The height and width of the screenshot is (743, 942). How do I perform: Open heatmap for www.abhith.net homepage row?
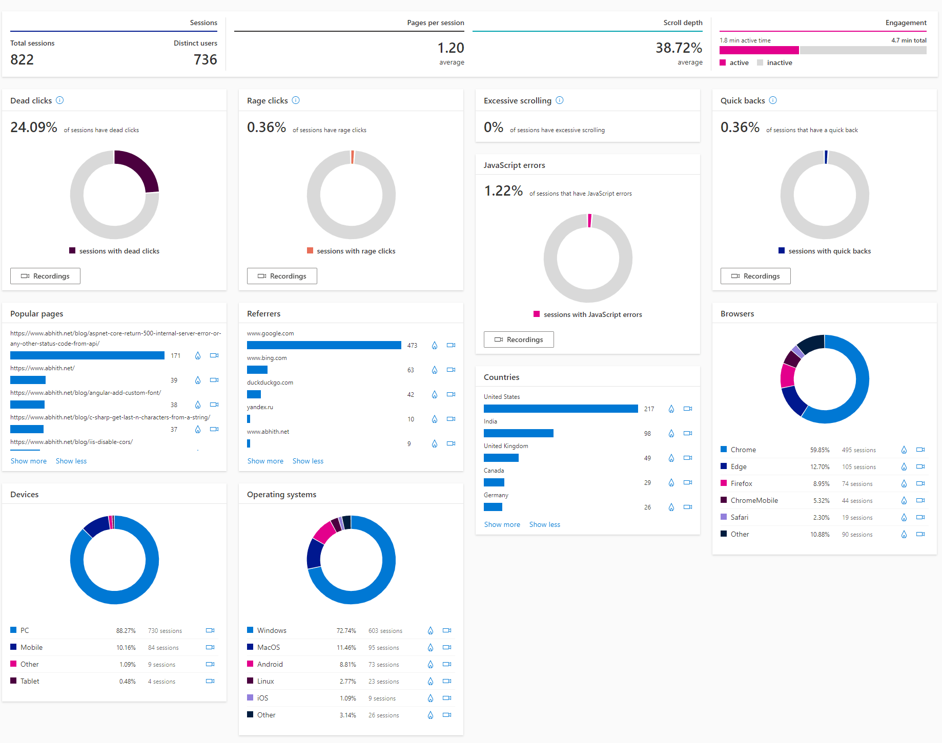[198, 380]
